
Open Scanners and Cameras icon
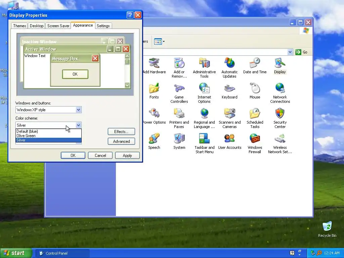pyautogui.click(x=229, y=118)
